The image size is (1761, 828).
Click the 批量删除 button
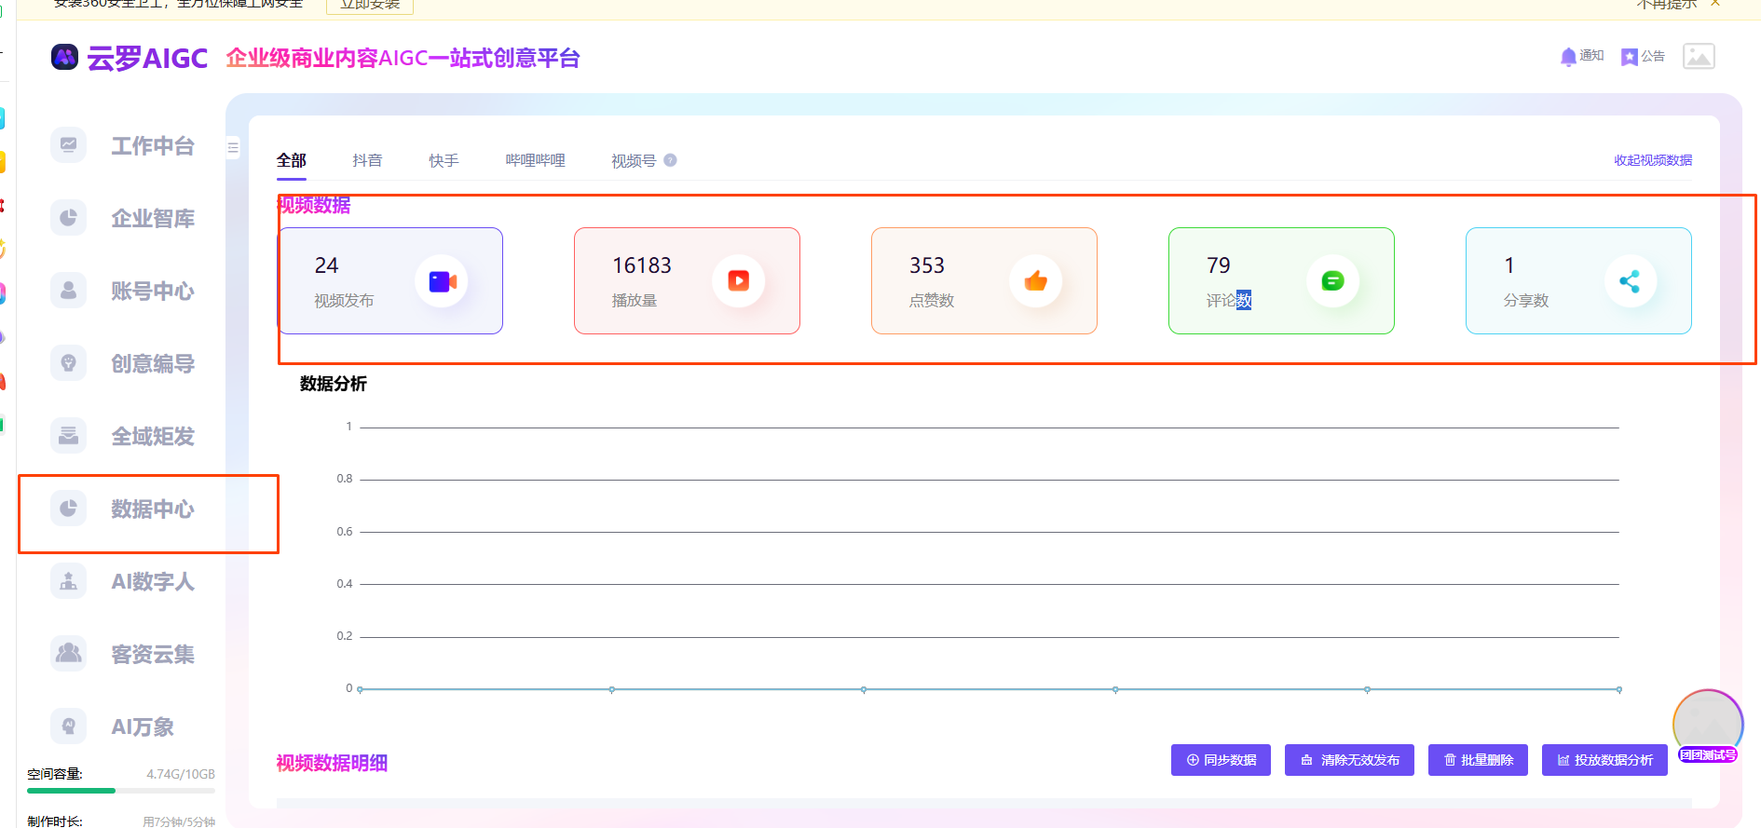1478,760
